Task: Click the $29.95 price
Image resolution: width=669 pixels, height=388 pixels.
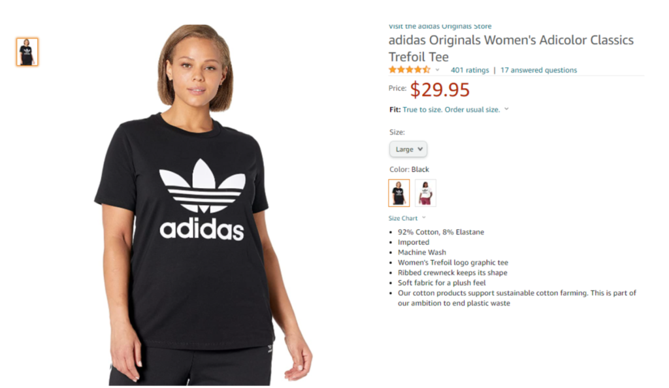Action: 440,89
